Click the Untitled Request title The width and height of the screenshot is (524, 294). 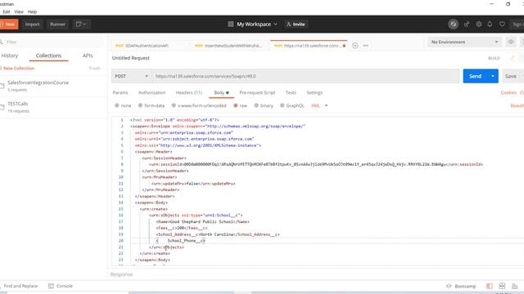131,58
